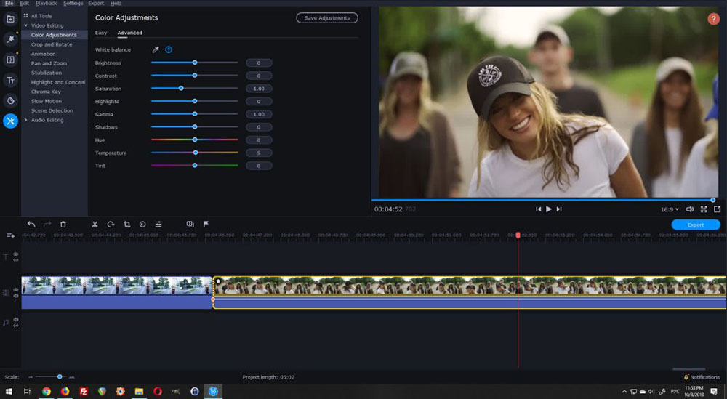Redo the action in timeline toolbar
The width and height of the screenshot is (727, 399).
tap(47, 225)
